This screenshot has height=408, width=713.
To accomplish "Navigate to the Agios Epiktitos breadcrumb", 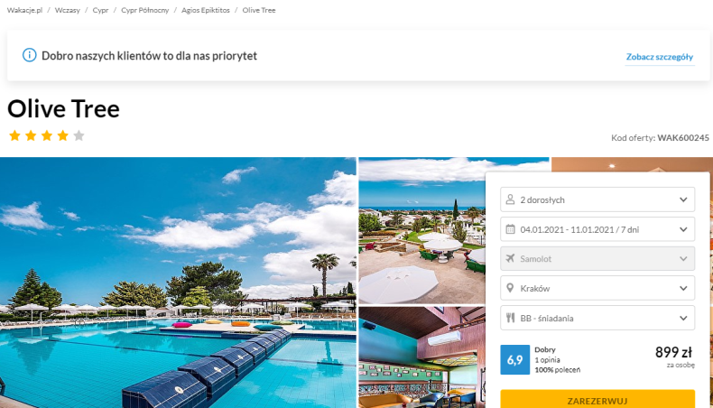I will click(x=206, y=10).
